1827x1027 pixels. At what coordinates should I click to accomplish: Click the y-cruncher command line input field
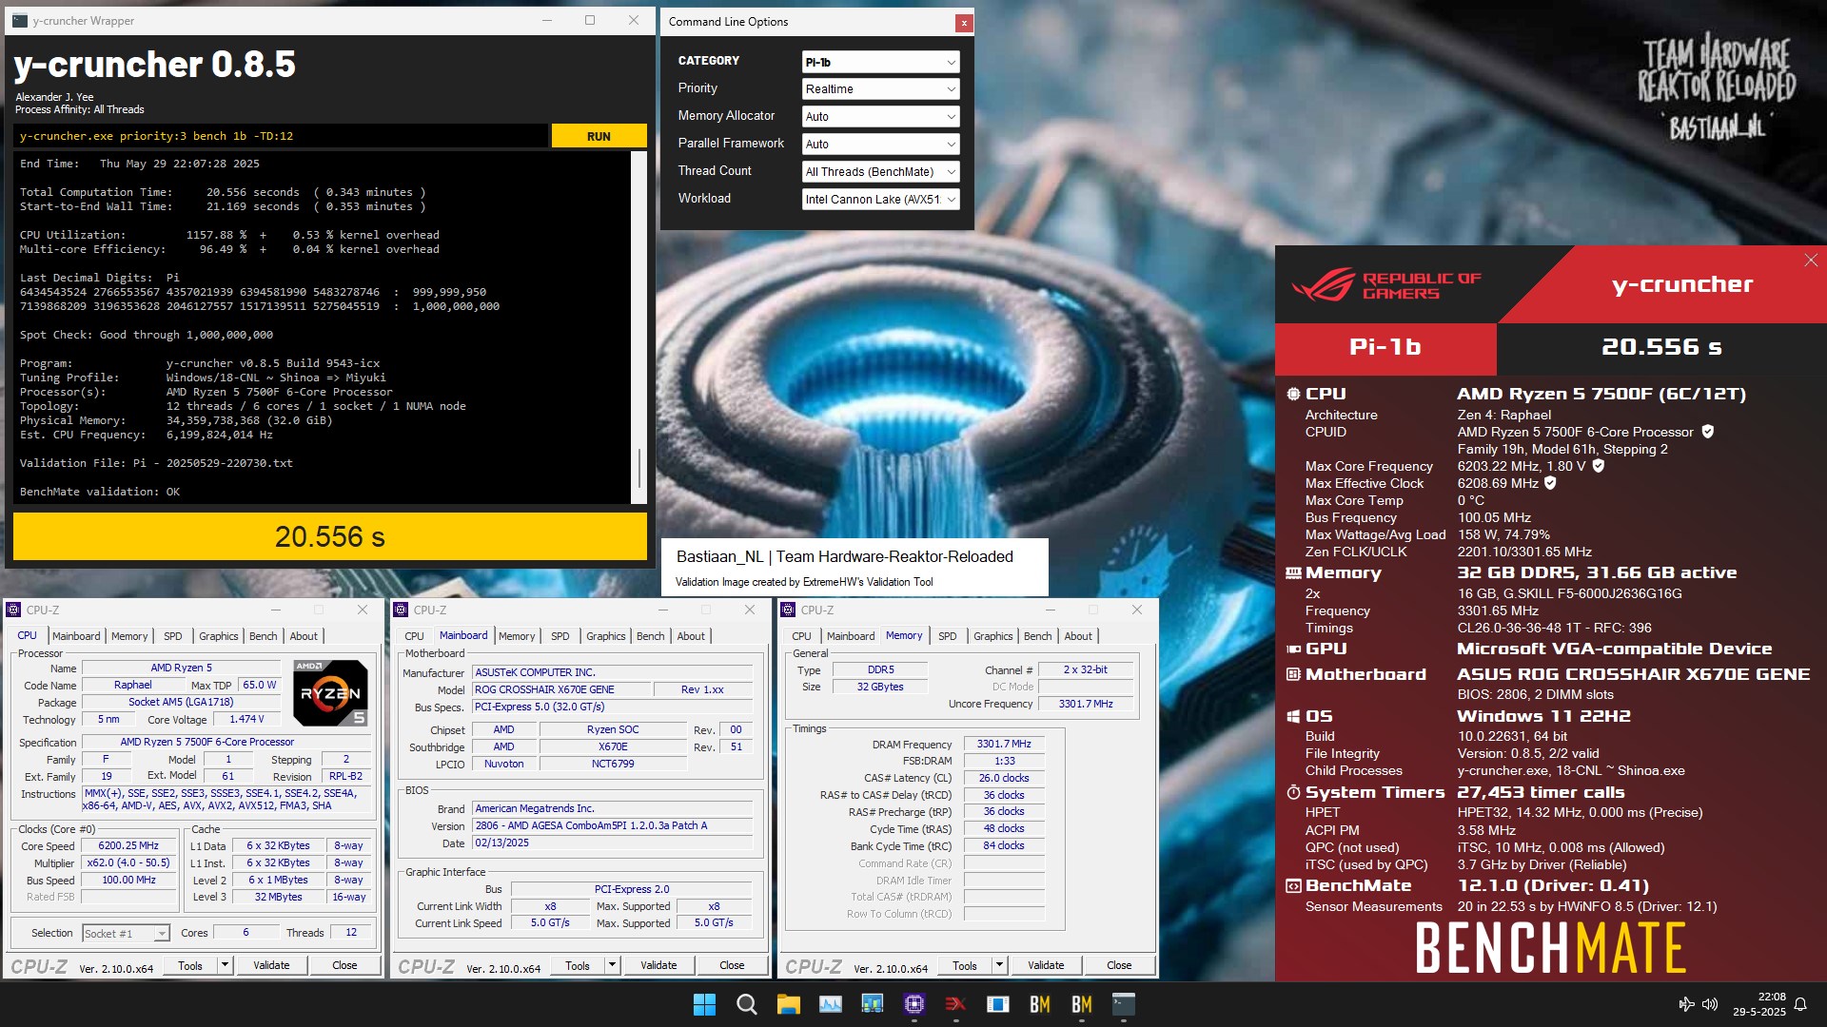[x=281, y=136]
